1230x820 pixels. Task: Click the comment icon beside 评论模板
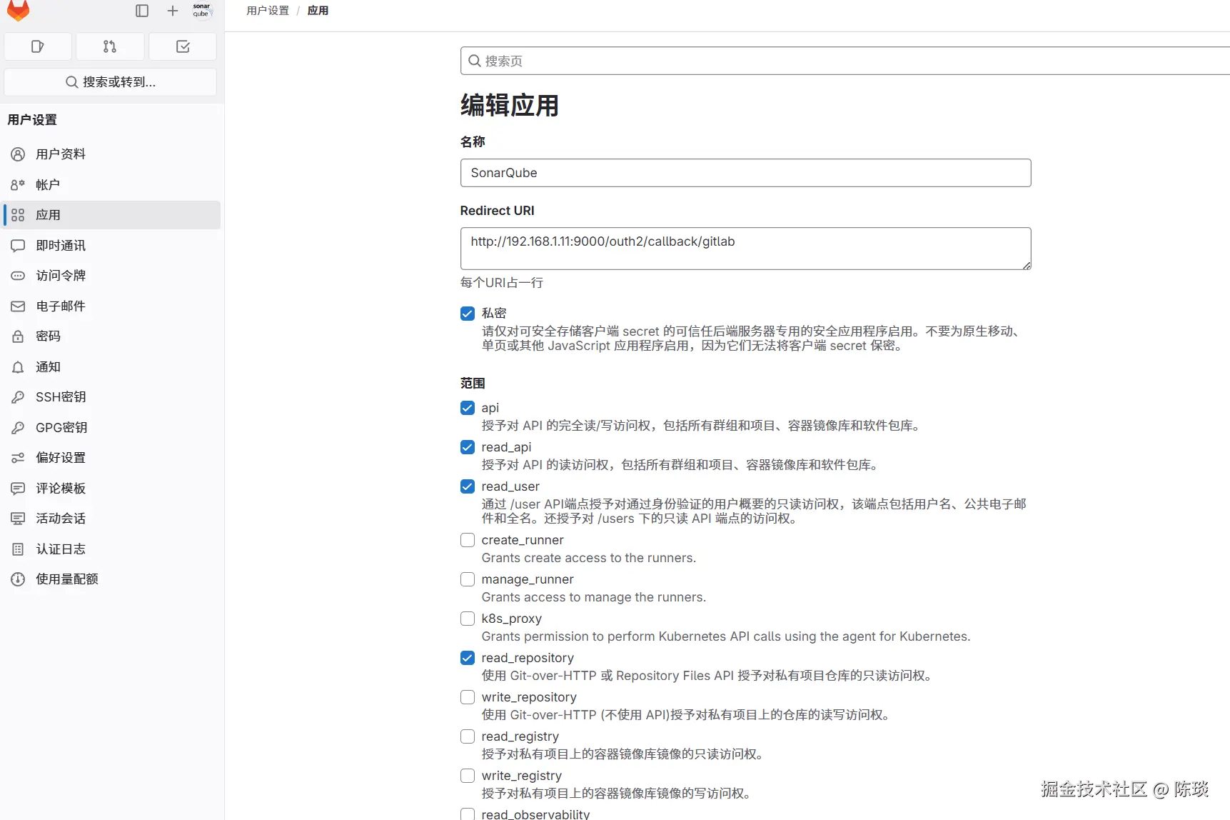pyautogui.click(x=18, y=489)
